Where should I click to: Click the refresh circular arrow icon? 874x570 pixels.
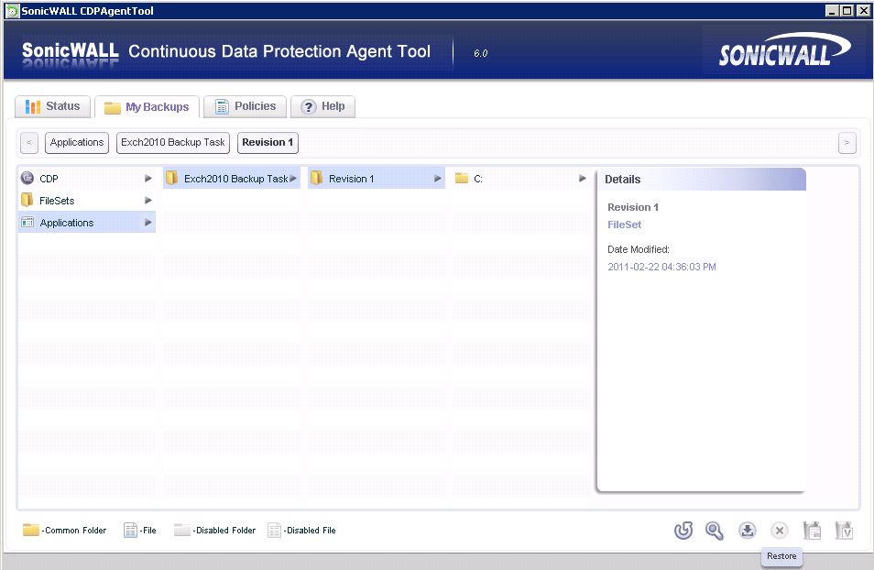click(x=683, y=531)
